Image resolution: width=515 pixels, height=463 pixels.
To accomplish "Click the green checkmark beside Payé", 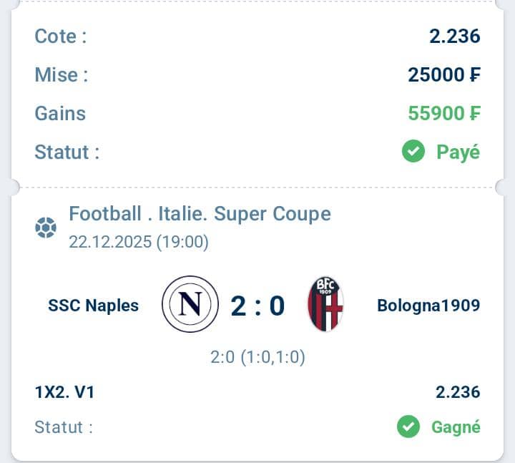I will [413, 152].
